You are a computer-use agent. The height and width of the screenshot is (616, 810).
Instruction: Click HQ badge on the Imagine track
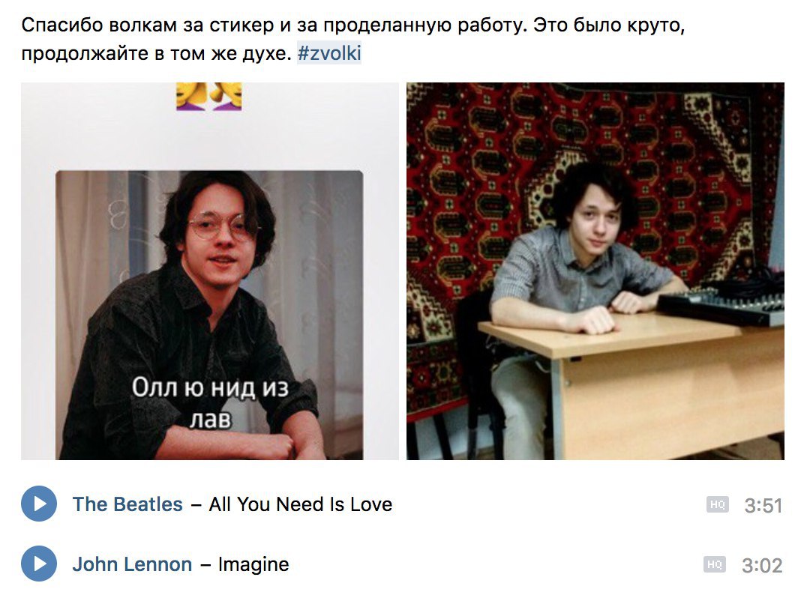tap(715, 564)
